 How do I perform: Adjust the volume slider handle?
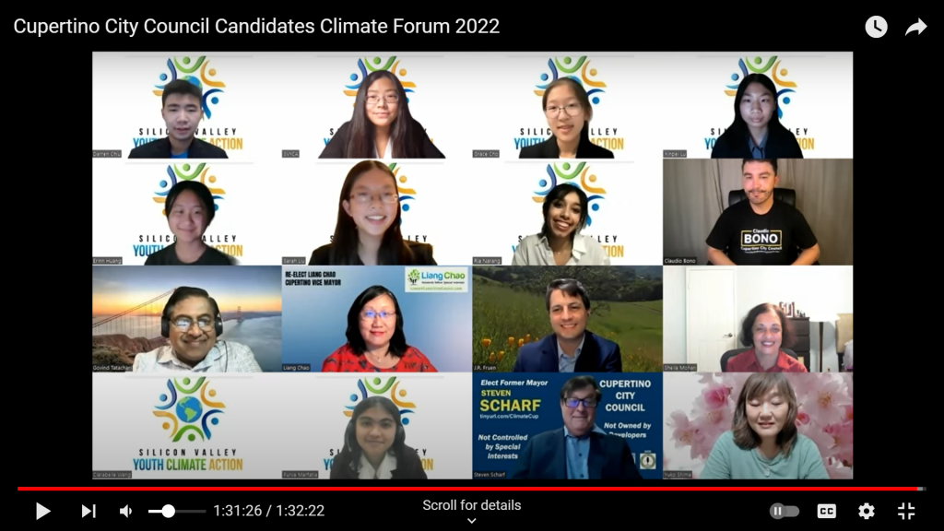coord(169,511)
